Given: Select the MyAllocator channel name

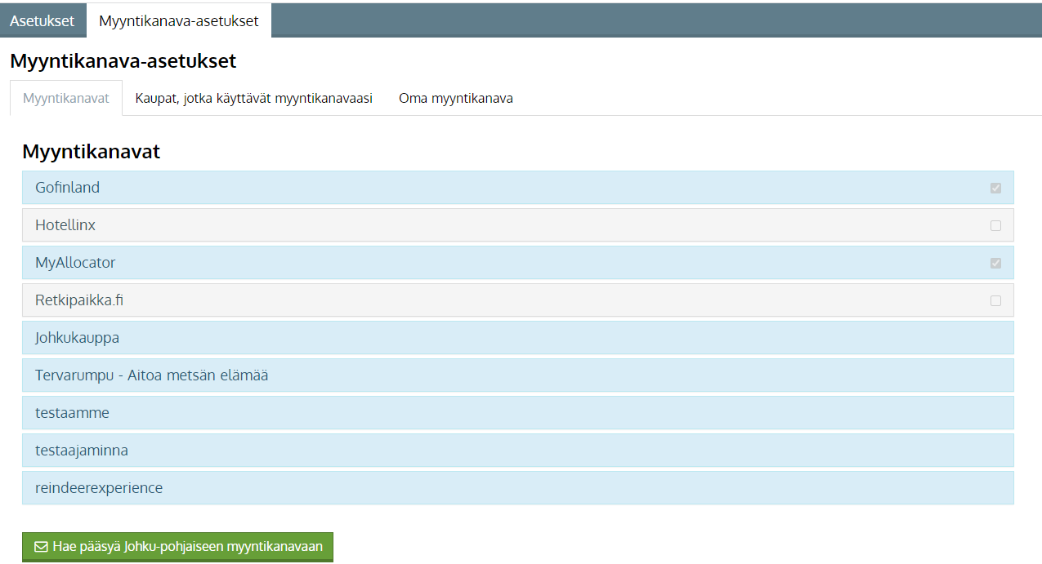Looking at the screenshot, I should [x=75, y=263].
